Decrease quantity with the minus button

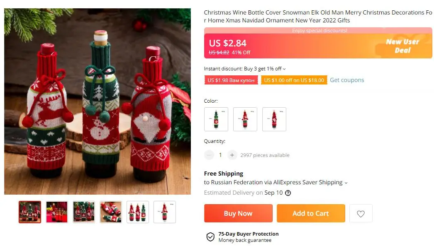coord(209,155)
